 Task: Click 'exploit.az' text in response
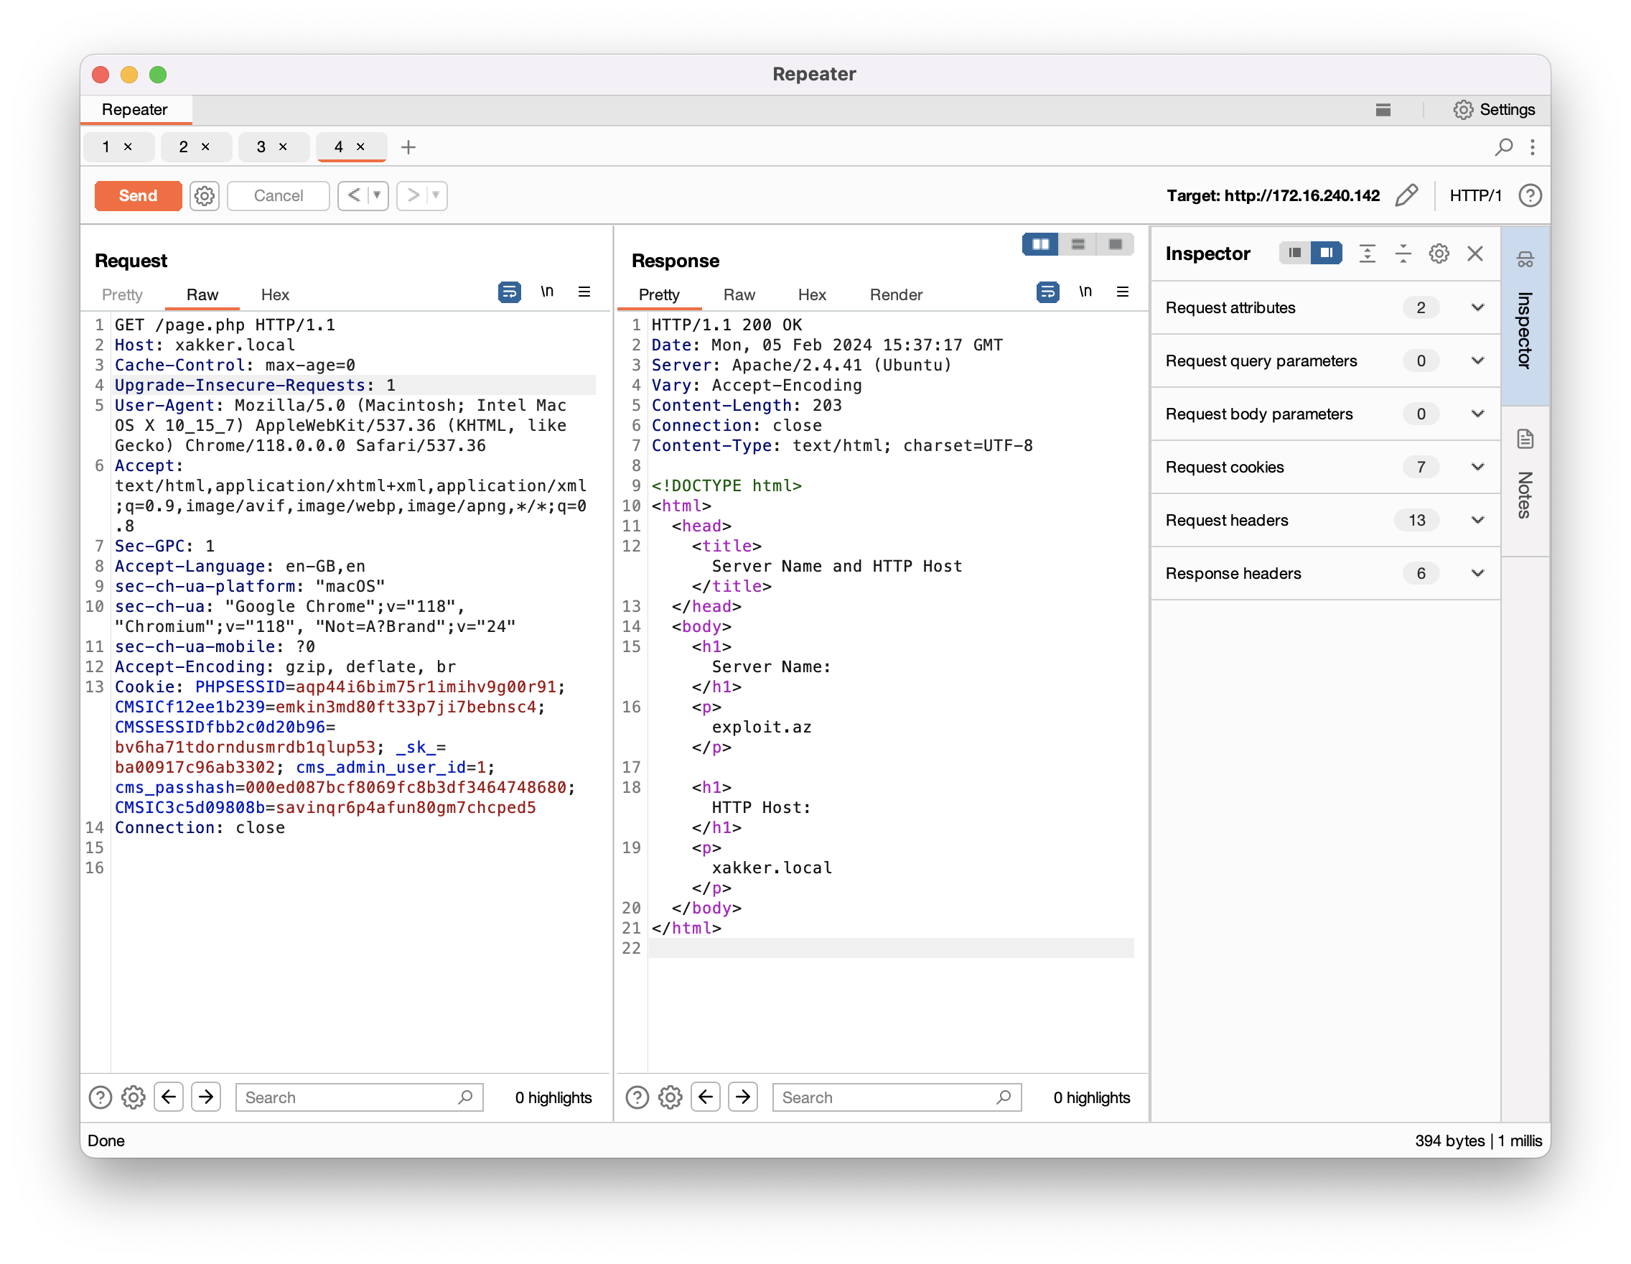point(761,727)
